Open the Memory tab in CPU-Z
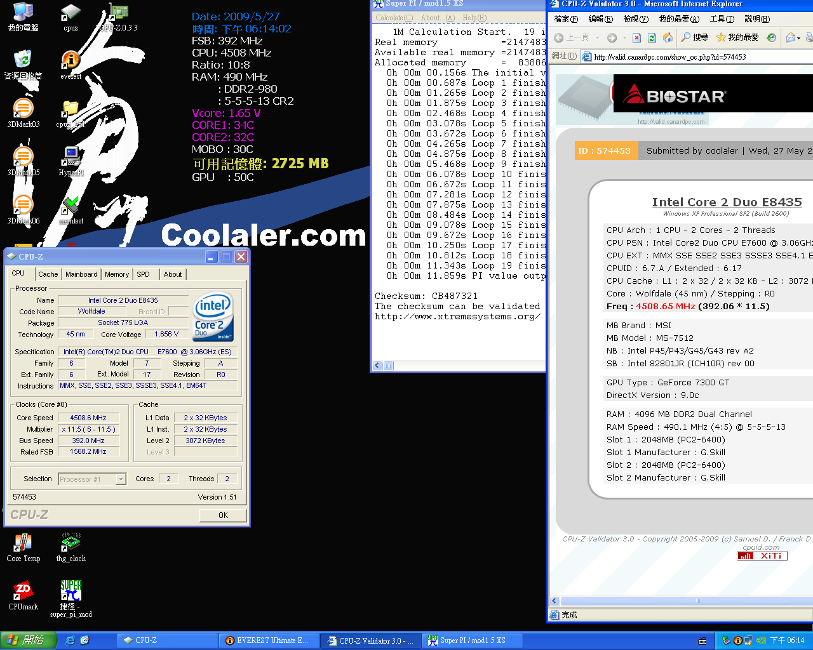The height and width of the screenshot is (650, 813). (117, 274)
